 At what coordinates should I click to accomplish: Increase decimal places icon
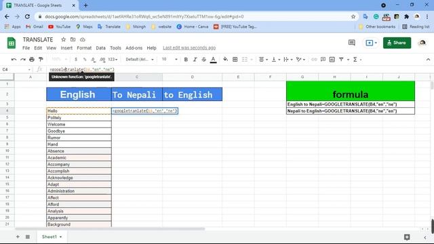102,60
